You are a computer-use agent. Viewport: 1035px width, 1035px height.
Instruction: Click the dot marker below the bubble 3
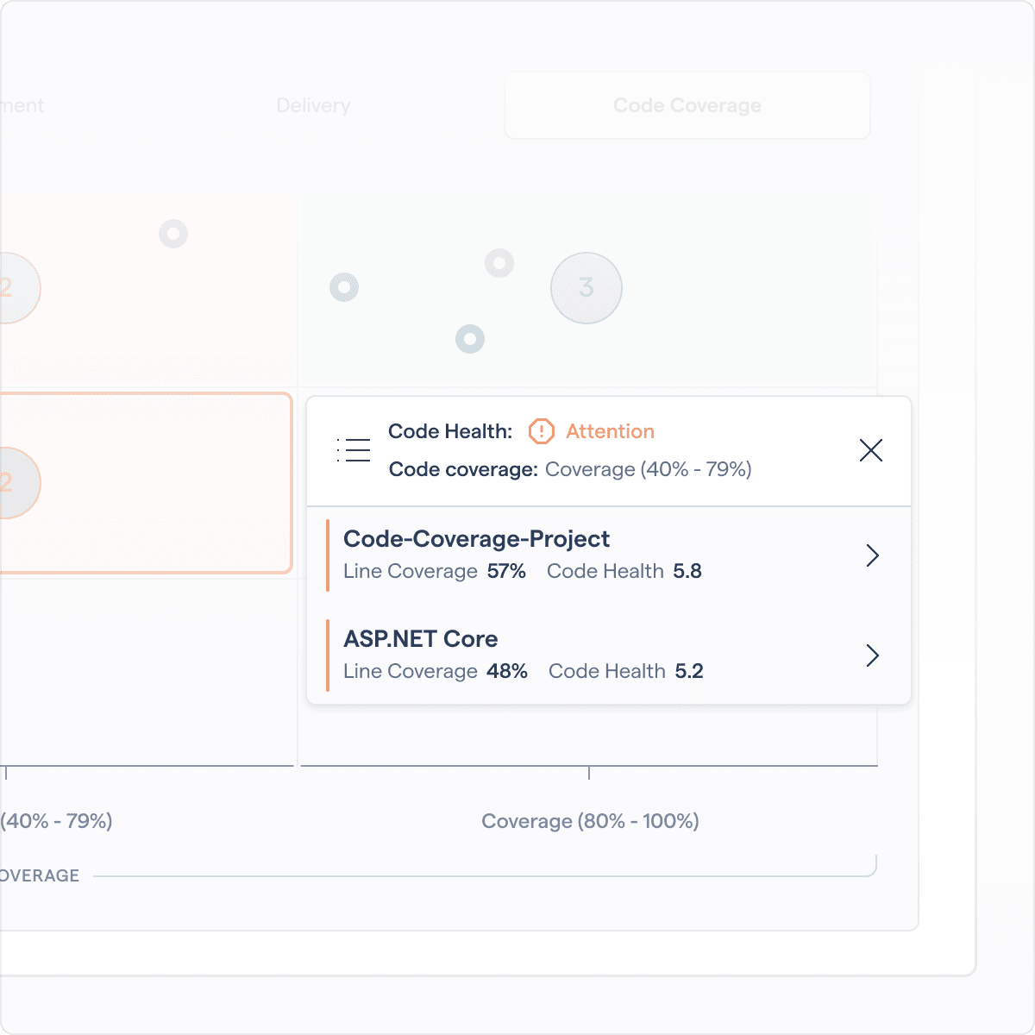coord(470,339)
